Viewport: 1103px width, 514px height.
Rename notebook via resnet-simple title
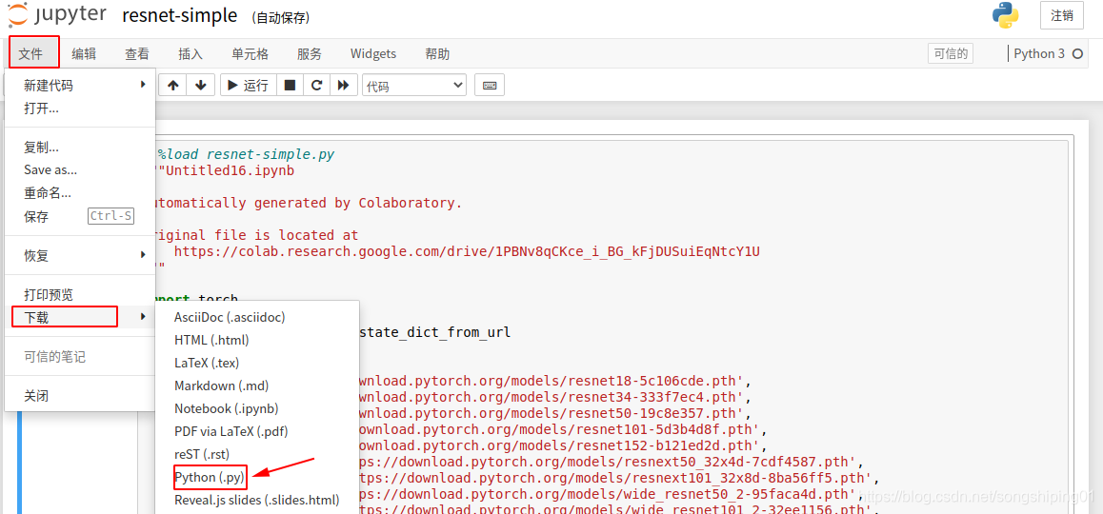(x=179, y=16)
